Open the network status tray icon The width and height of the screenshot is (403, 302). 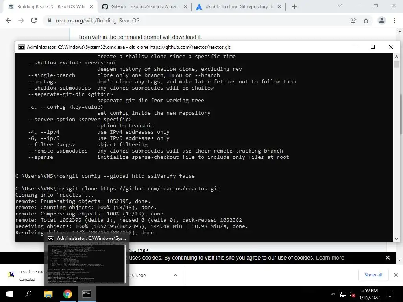click(x=343, y=294)
